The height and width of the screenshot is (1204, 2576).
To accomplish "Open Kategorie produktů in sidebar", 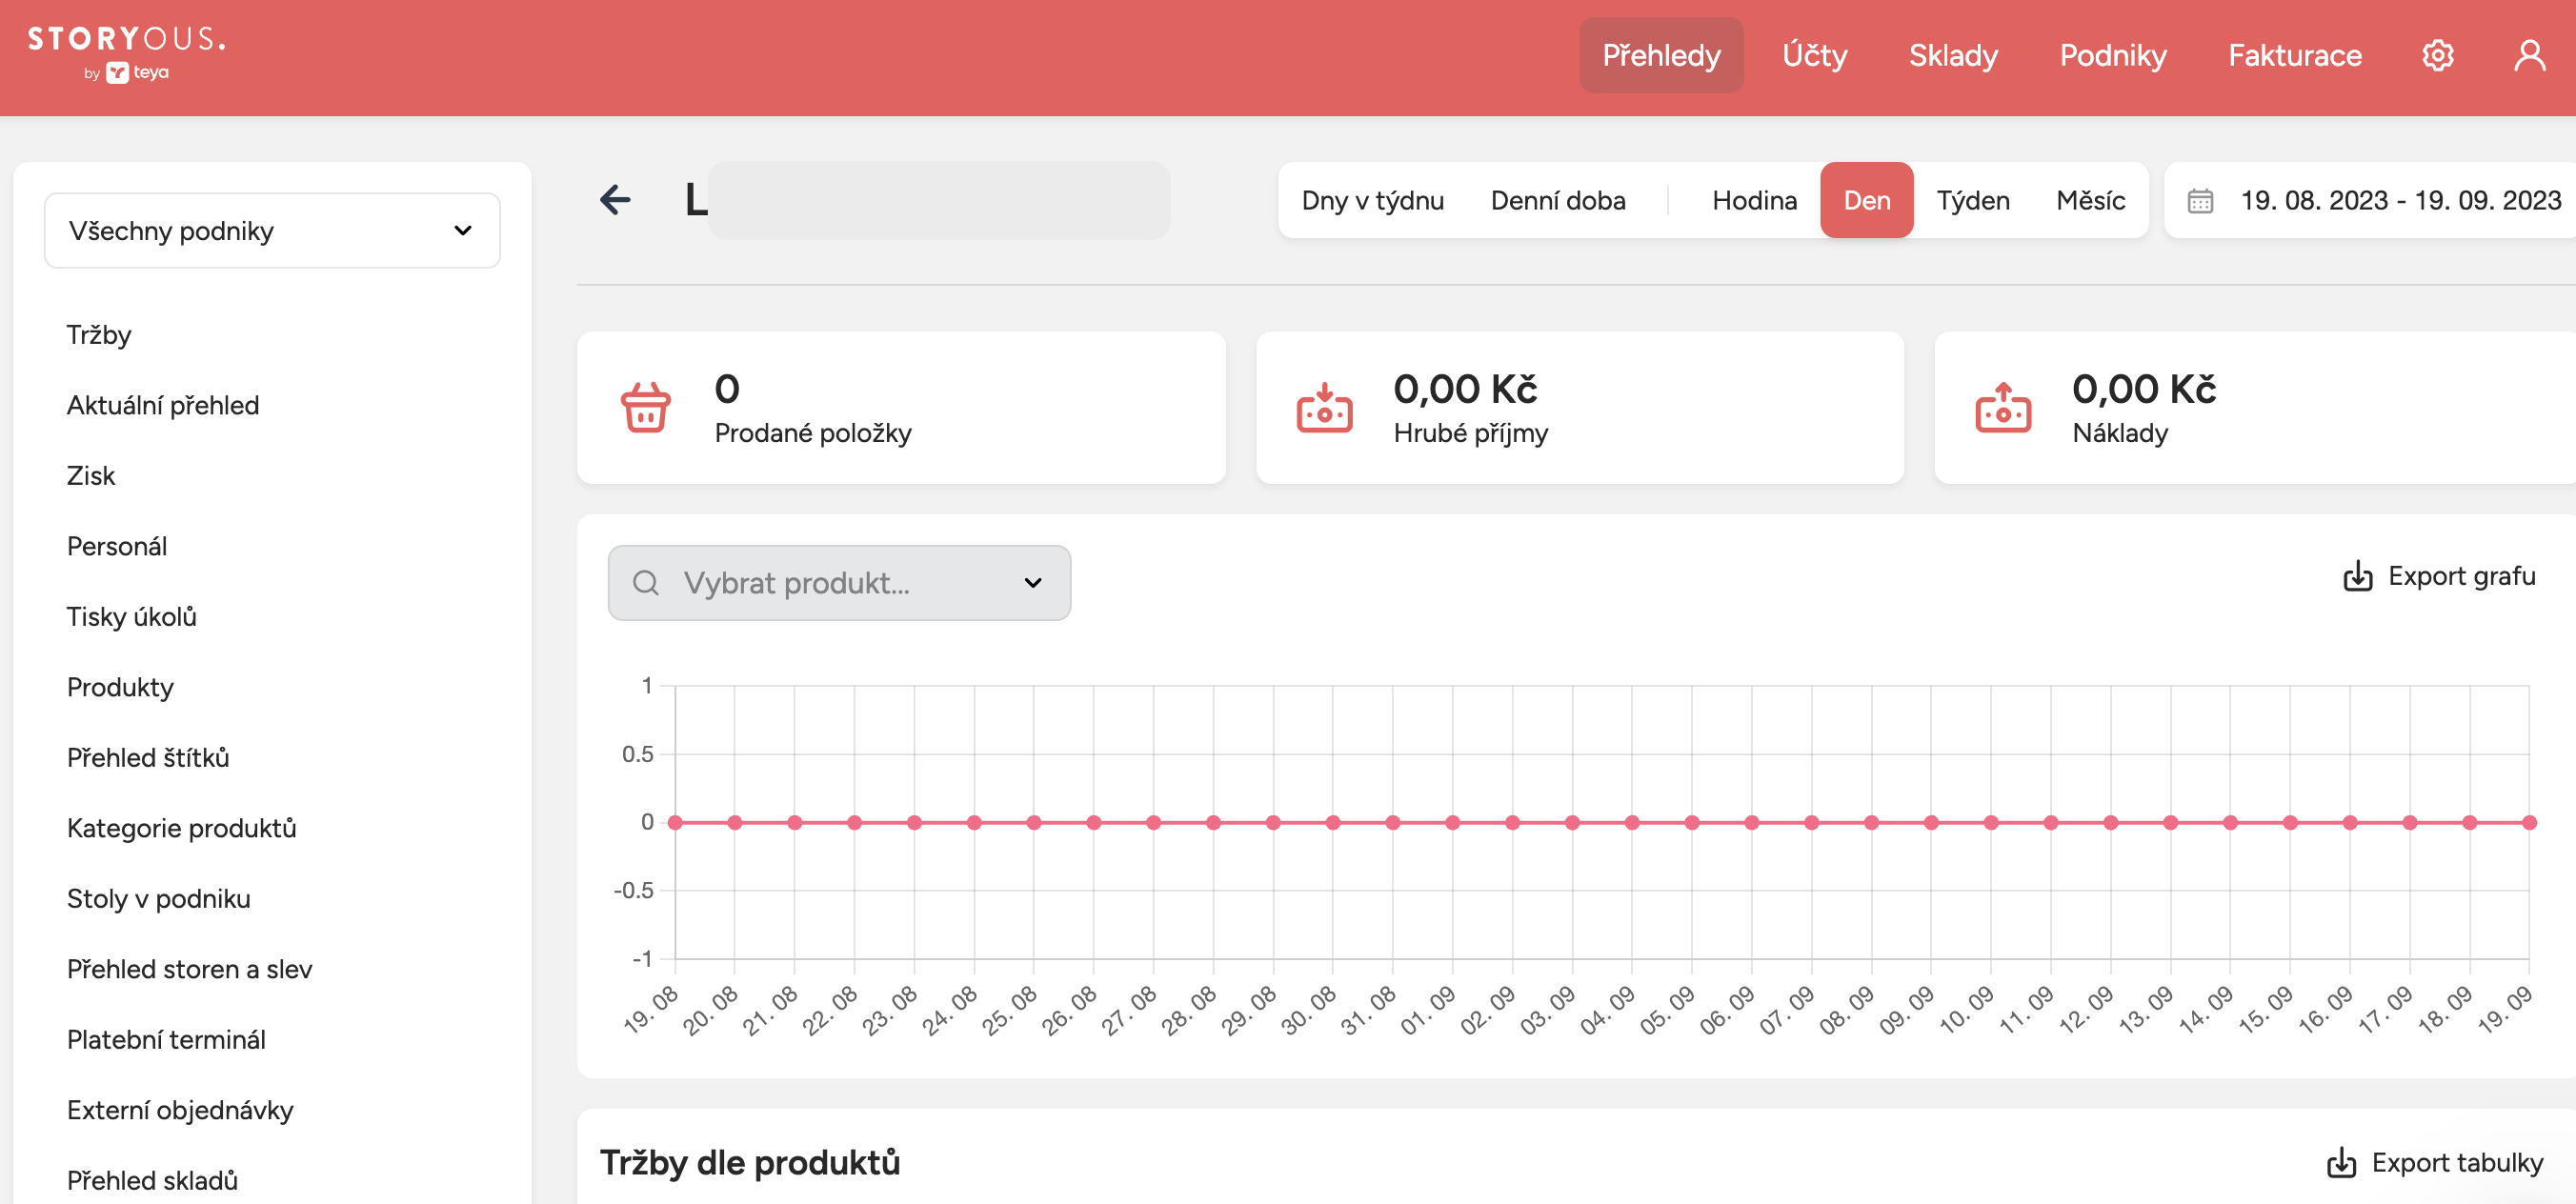I will (181, 828).
